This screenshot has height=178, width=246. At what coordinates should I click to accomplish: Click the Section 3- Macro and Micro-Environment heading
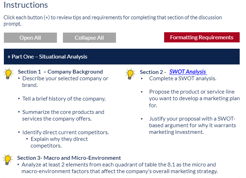pos(69,158)
